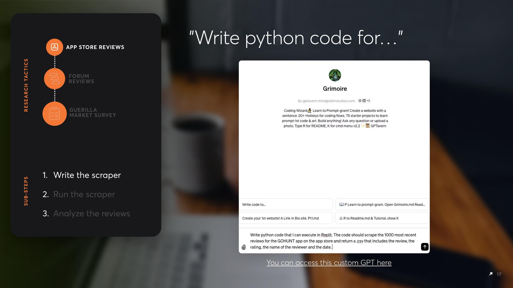Click the author link gptavern.mindgoblinstudios.com

point(329,101)
